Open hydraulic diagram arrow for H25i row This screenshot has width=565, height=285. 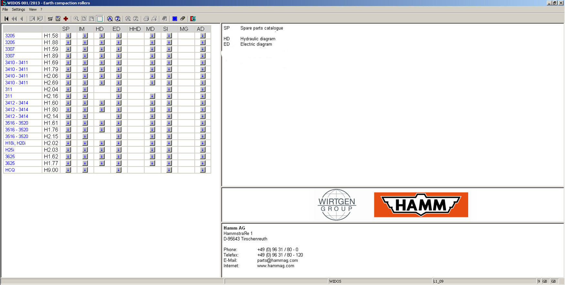tap(102, 150)
